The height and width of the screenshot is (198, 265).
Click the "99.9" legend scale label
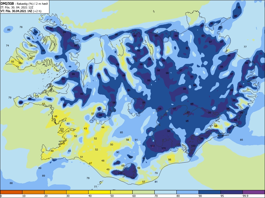coord(245,196)
